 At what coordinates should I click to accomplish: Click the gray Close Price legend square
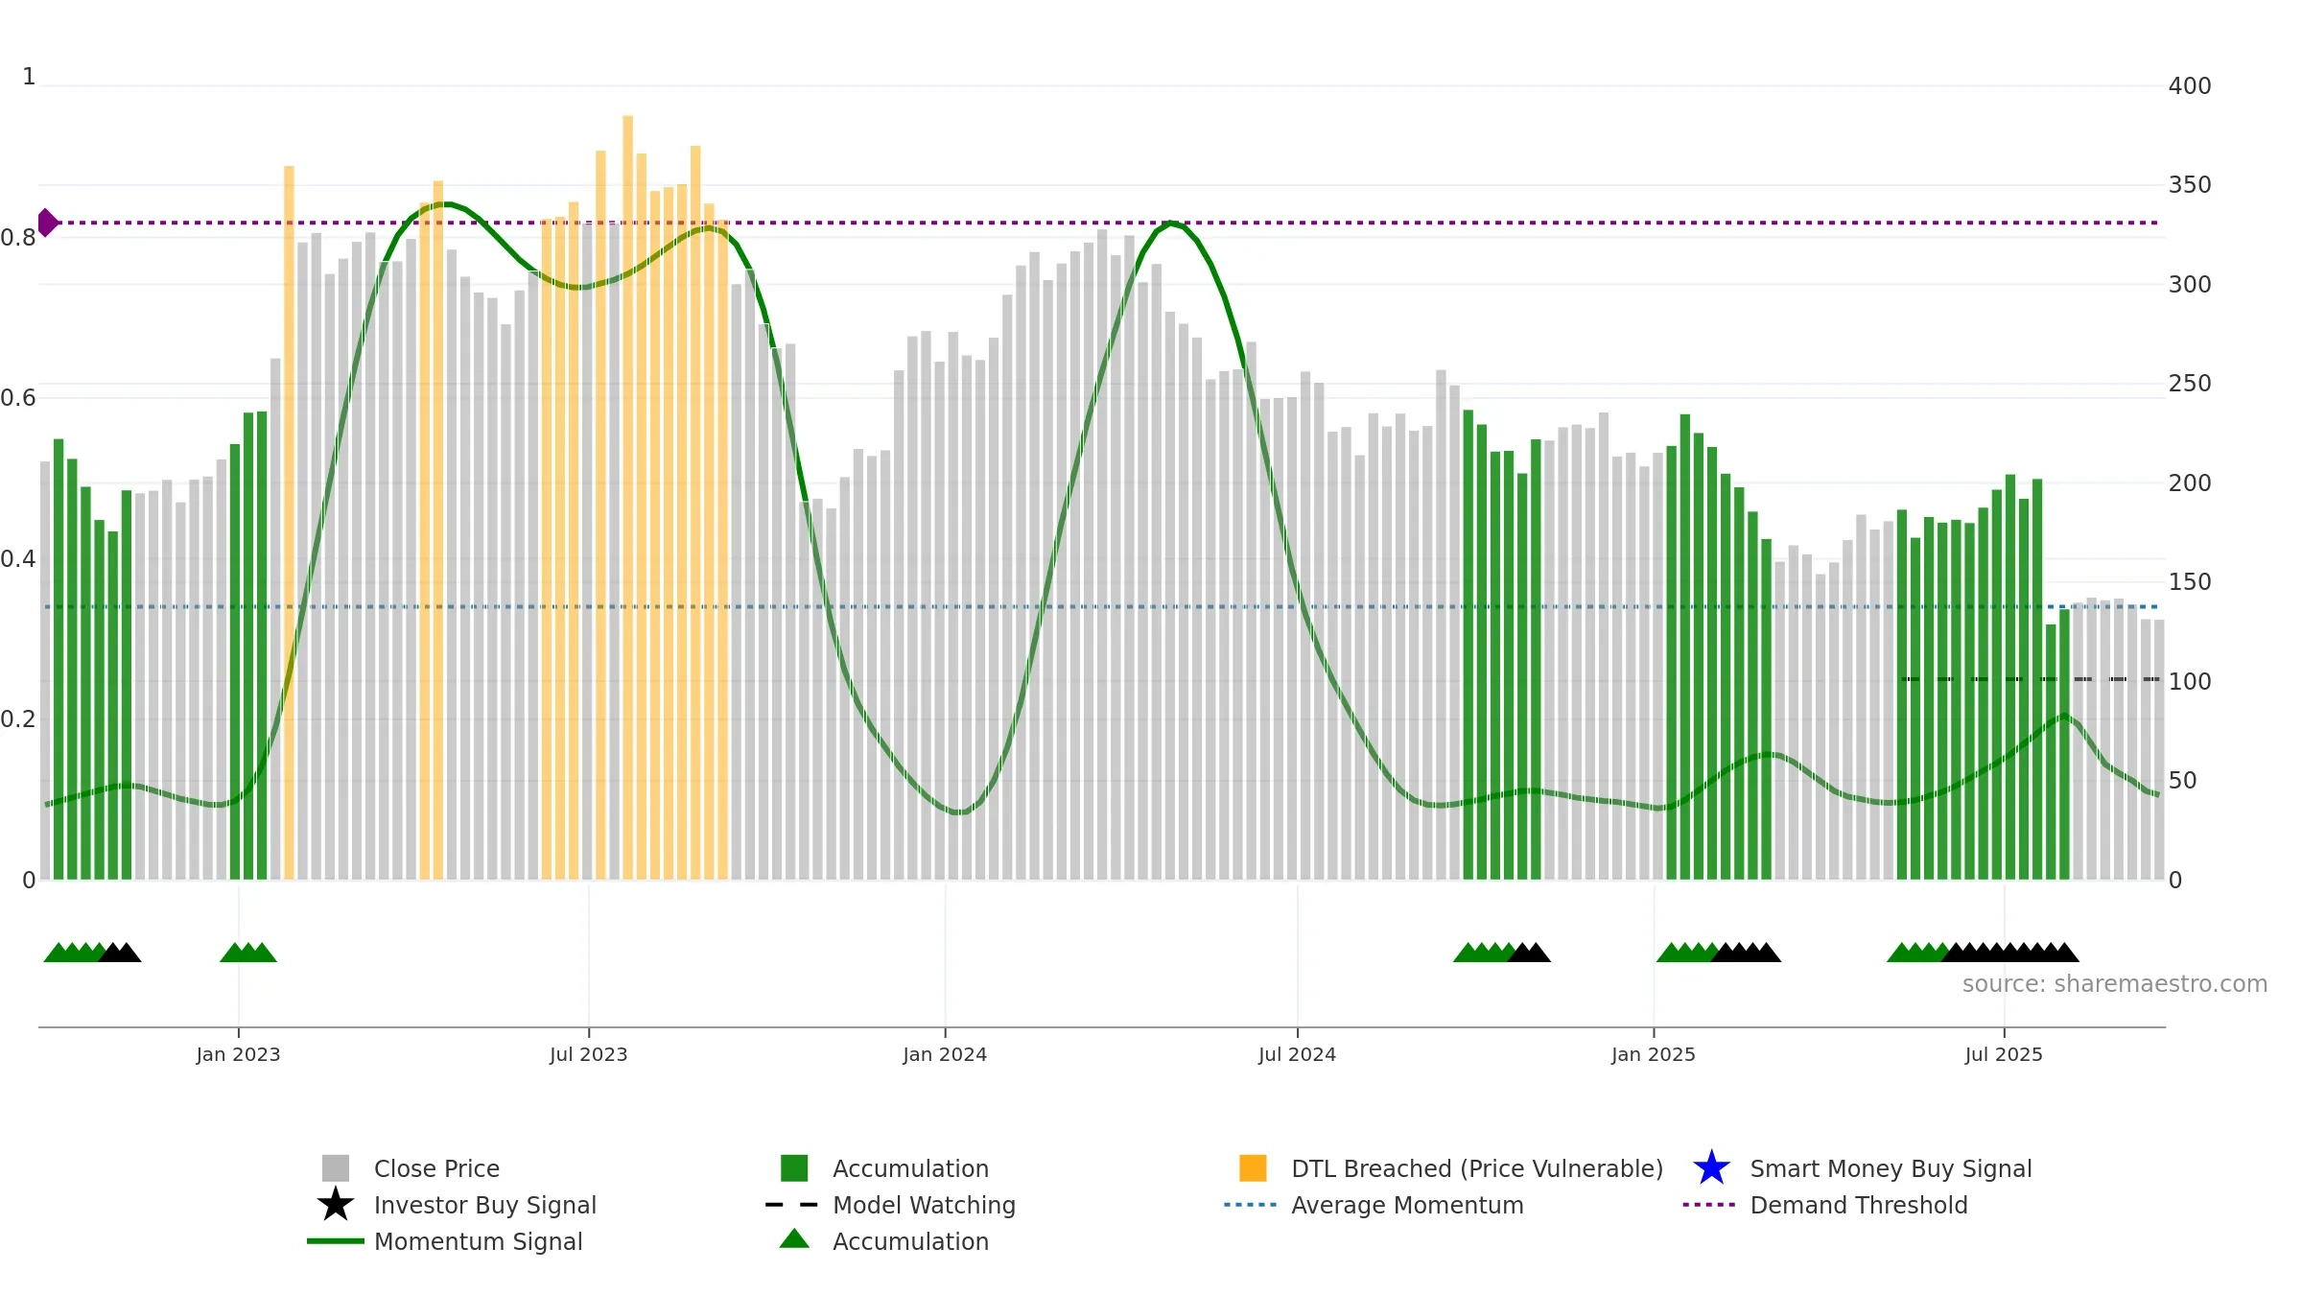[x=336, y=1167]
